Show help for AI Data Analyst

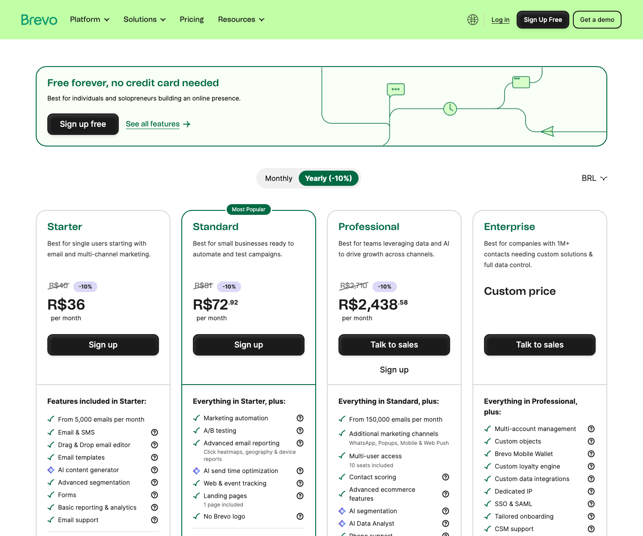point(446,523)
